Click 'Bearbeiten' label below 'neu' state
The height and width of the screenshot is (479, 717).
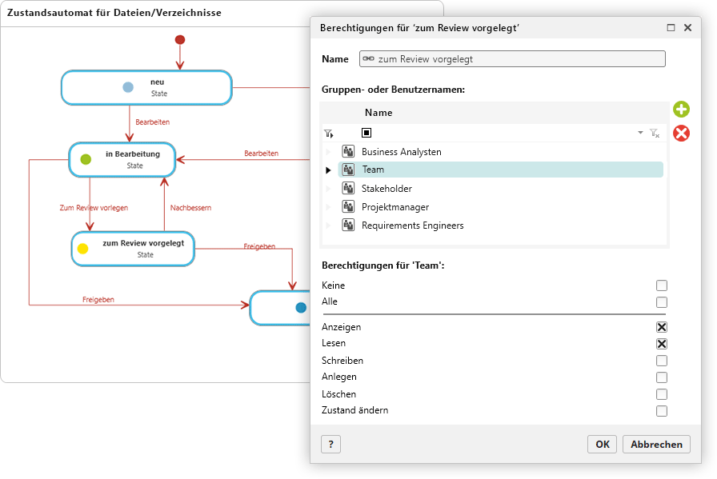[x=152, y=122]
